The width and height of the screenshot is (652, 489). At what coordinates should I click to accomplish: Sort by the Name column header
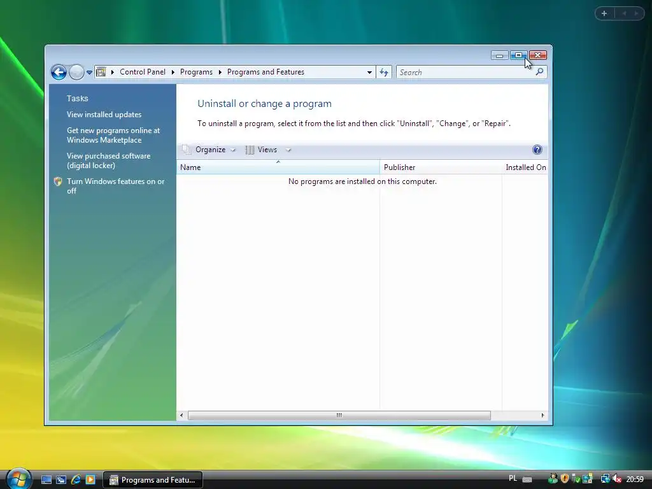(278, 167)
